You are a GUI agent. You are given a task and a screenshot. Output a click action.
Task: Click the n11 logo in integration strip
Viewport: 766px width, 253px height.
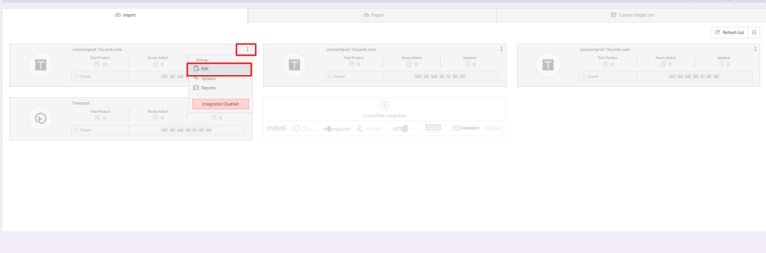[x=400, y=129]
